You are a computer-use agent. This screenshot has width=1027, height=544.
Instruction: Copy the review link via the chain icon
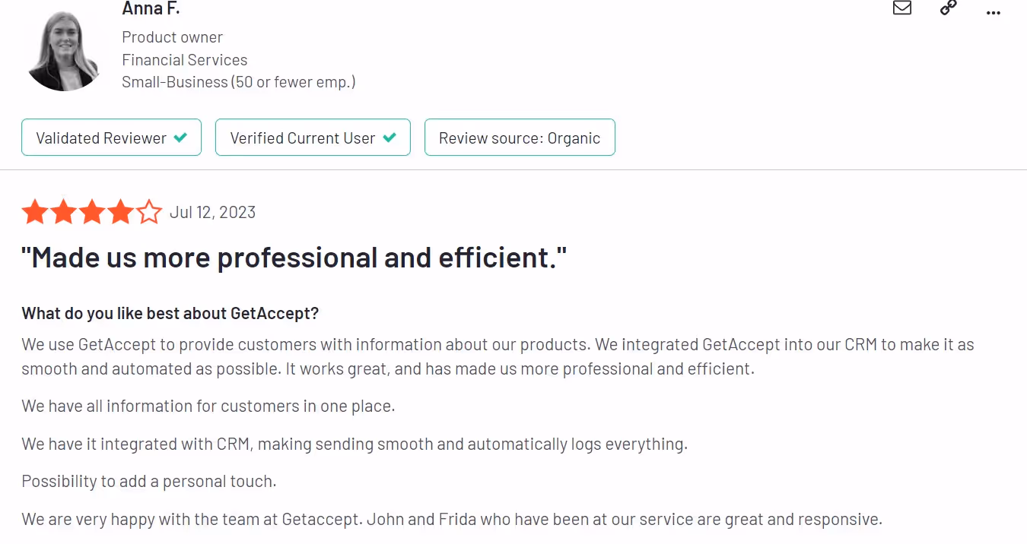pos(947,8)
